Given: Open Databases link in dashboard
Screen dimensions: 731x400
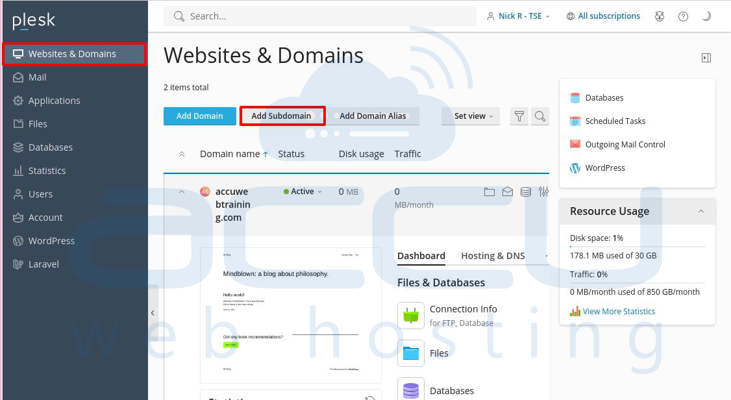Looking at the screenshot, I should [x=452, y=391].
